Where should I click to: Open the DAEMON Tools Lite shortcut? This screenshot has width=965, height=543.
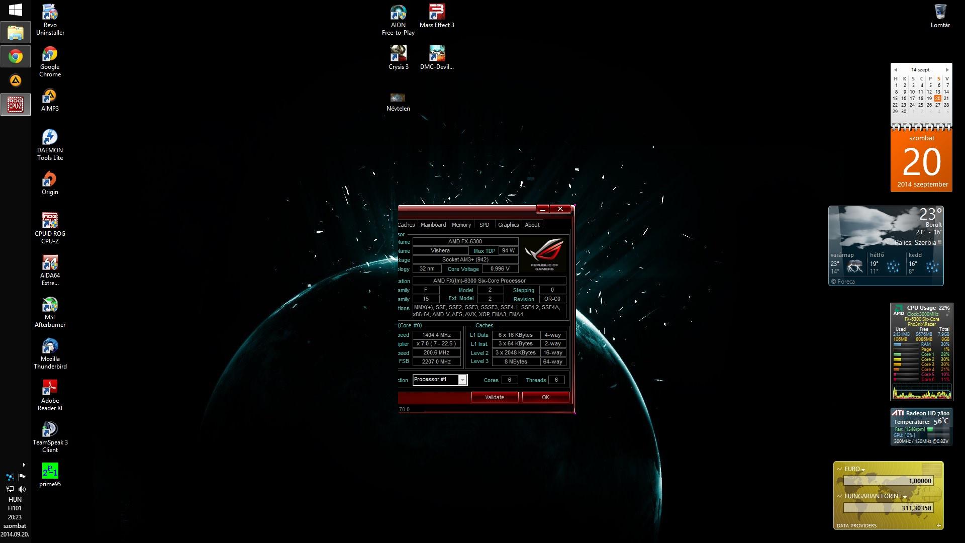coord(50,138)
